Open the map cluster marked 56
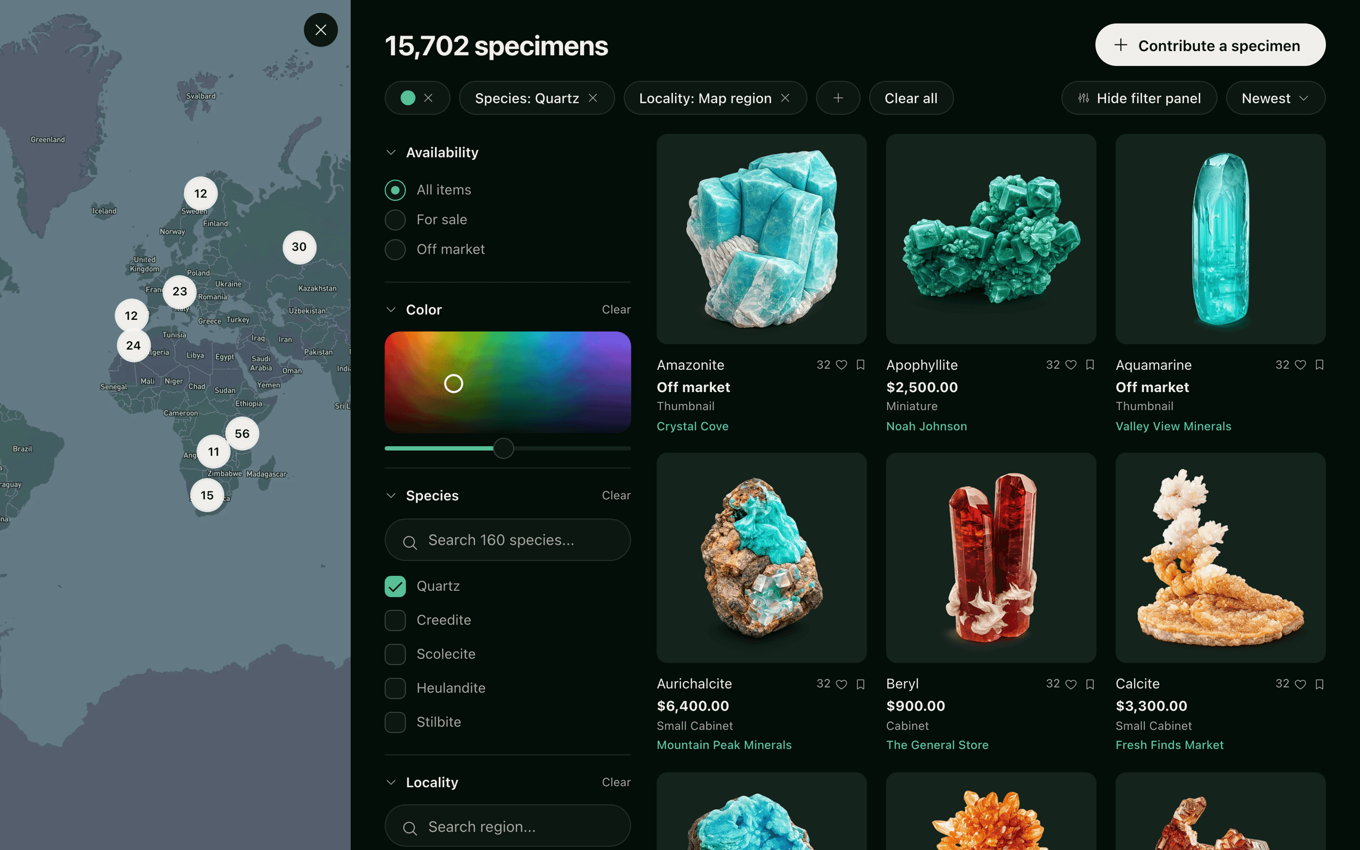This screenshot has height=850, width=1360. click(242, 433)
